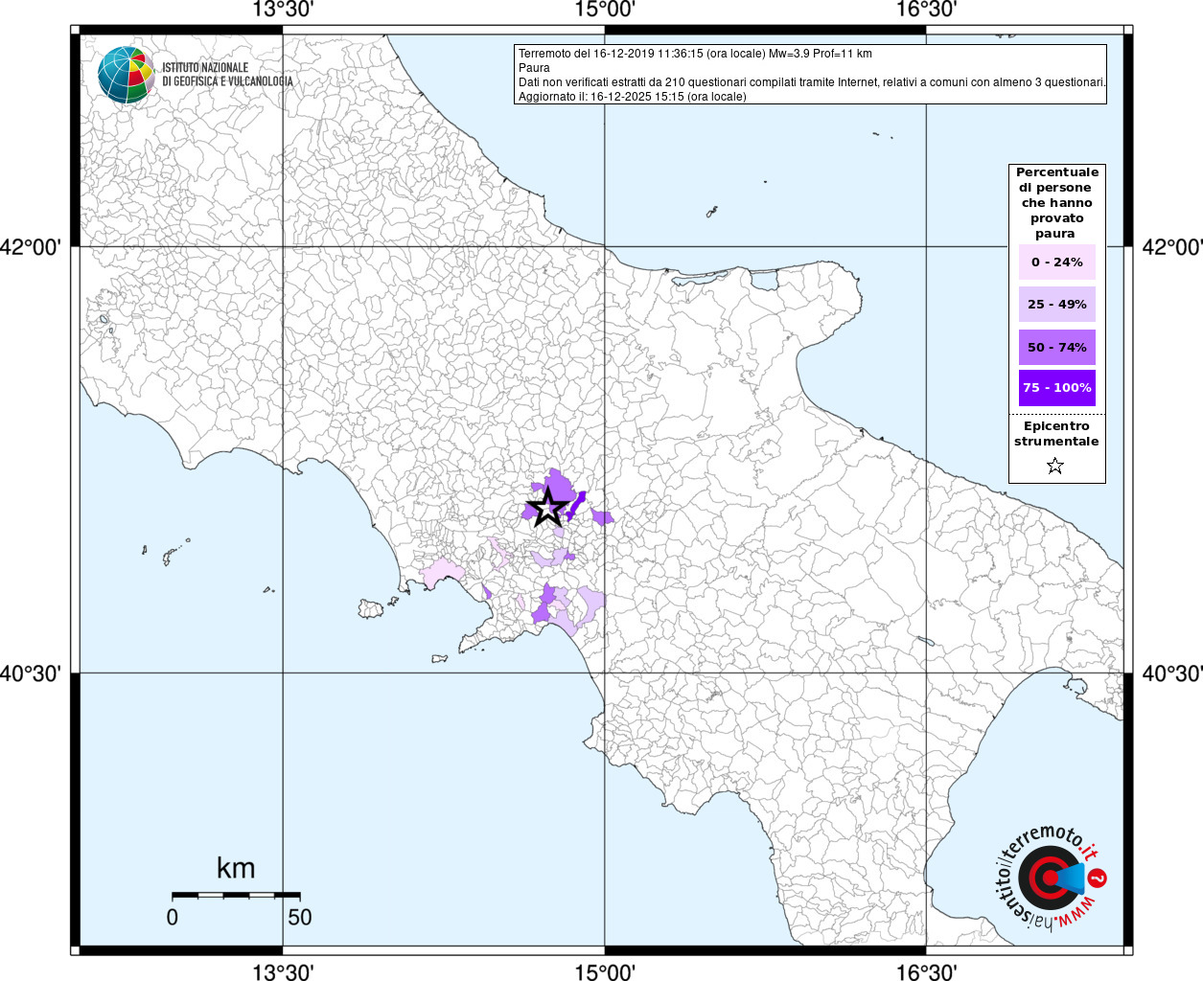
Task: Click the light blue lagoon on Gargano coast
Action: (763, 280)
